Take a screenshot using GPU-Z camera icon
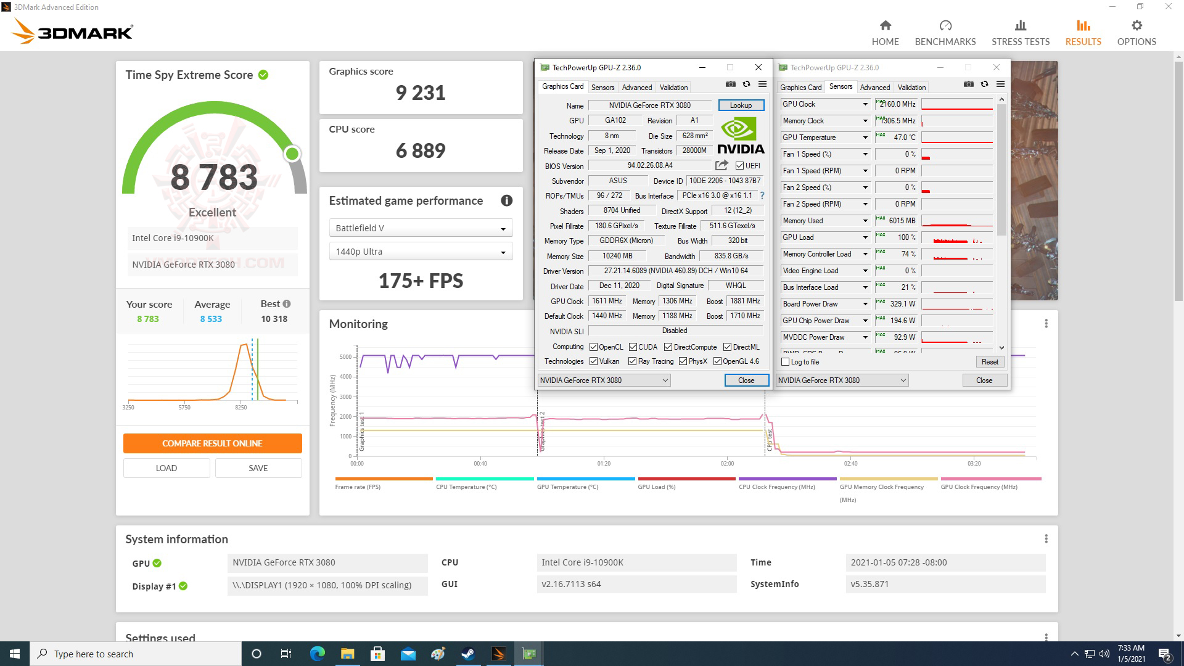 730,84
